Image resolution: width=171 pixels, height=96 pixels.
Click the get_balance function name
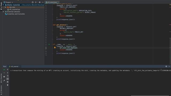point(61,25)
